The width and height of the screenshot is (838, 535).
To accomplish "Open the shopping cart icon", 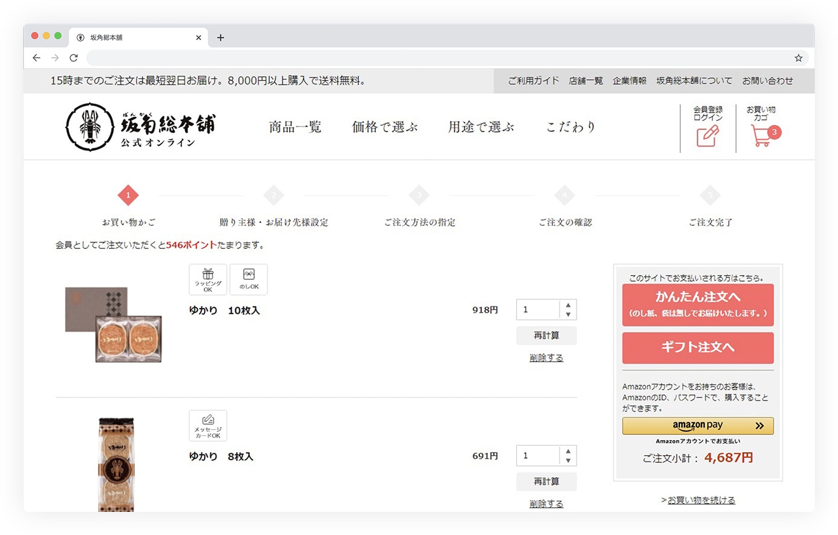I will click(x=761, y=135).
